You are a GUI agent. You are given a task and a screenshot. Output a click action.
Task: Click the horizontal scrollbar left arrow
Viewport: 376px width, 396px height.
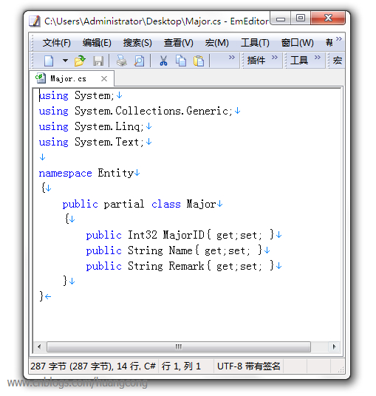click(x=39, y=346)
